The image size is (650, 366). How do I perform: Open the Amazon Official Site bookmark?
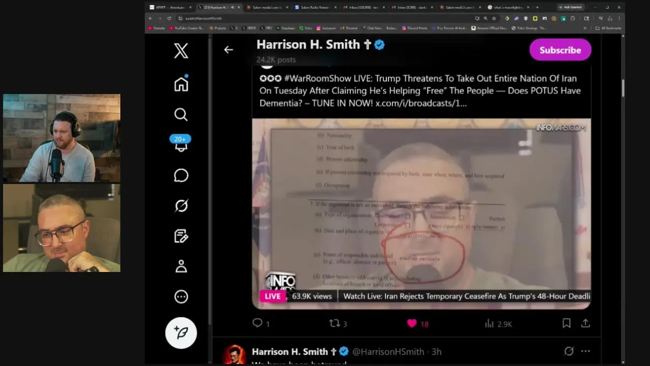coord(490,28)
